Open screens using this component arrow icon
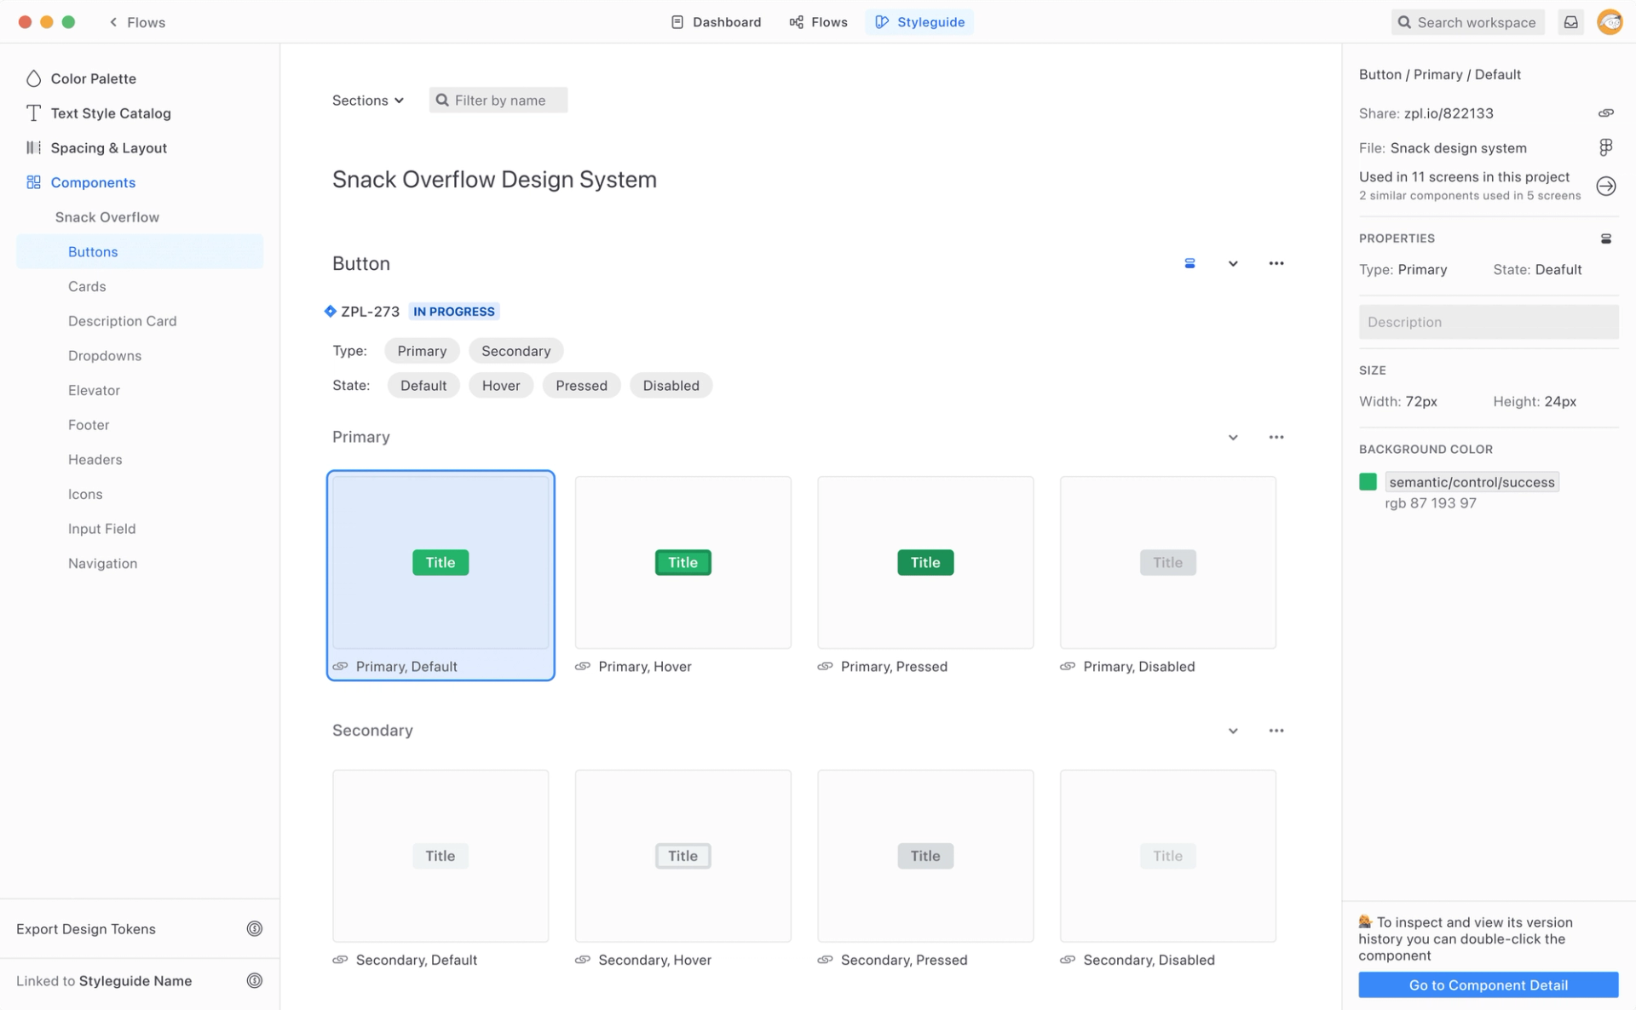Image resolution: width=1636 pixels, height=1010 pixels. [x=1605, y=186]
